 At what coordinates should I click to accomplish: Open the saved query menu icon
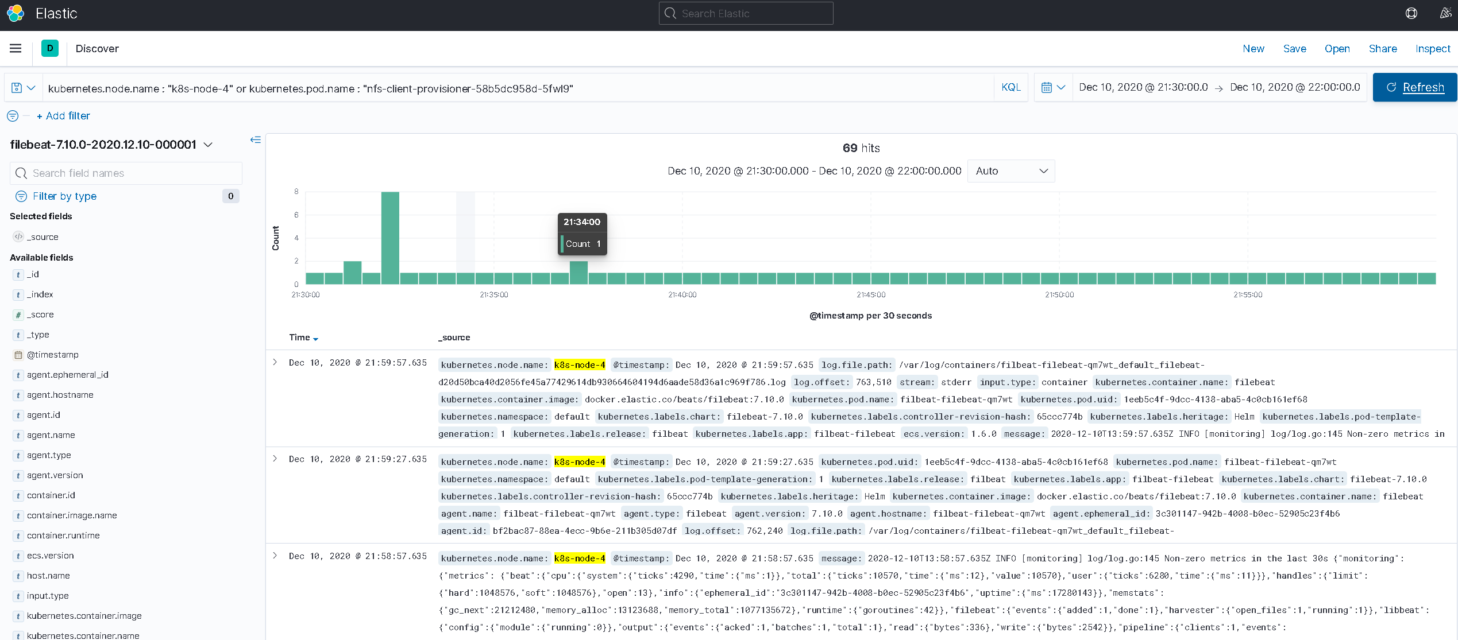click(24, 88)
